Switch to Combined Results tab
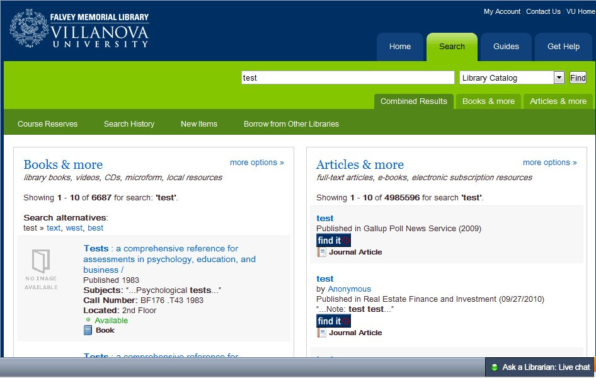Image resolution: width=596 pixels, height=378 pixels. pyautogui.click(x=413, y=101)
